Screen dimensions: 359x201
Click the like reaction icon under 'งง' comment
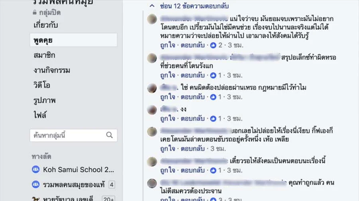pos(213,119)
